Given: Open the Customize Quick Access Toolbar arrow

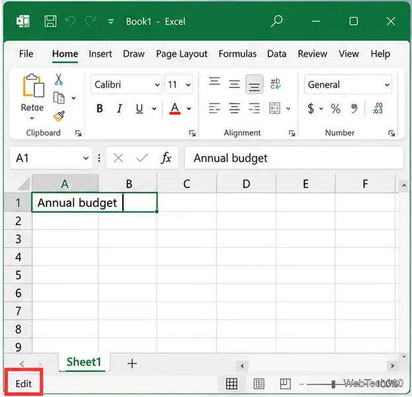Looking at the screenshot, I should click(111, 22).
